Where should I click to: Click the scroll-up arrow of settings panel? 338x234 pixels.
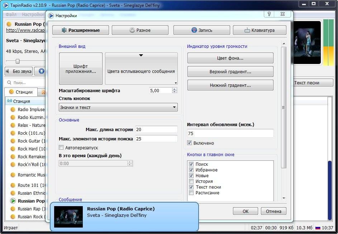284,44
